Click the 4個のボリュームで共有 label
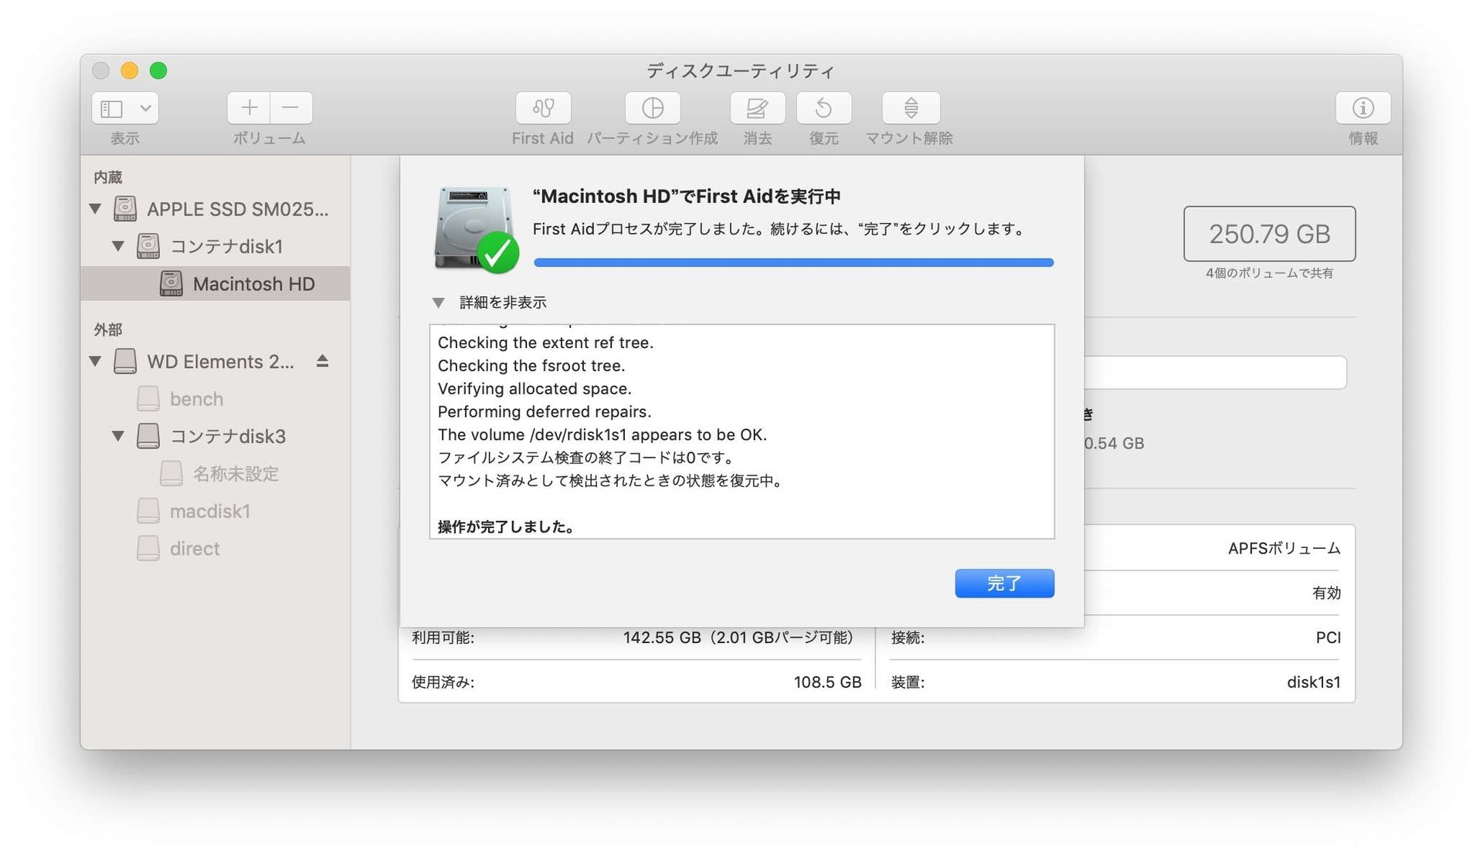The height and width of the screenshot is (856, 1483). pos(1269,273)
